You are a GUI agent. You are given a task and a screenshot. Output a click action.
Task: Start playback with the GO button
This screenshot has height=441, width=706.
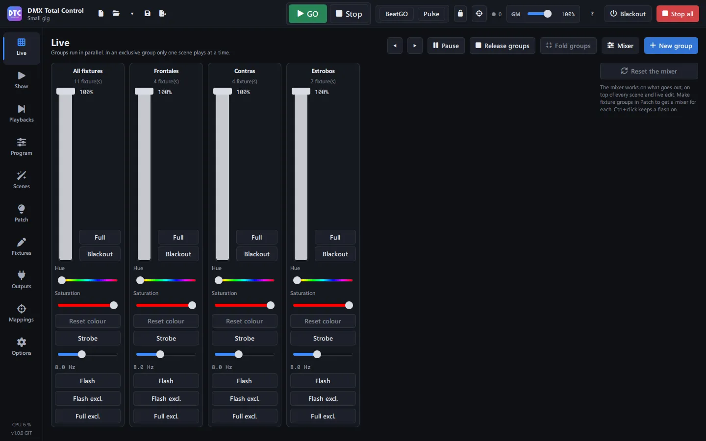(308, 14)
